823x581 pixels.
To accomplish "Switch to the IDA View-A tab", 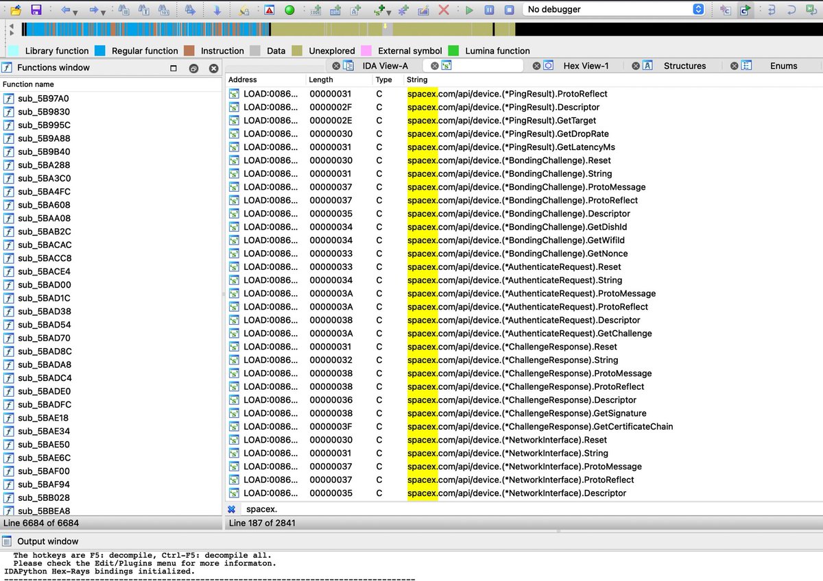I will pos(385,66).
